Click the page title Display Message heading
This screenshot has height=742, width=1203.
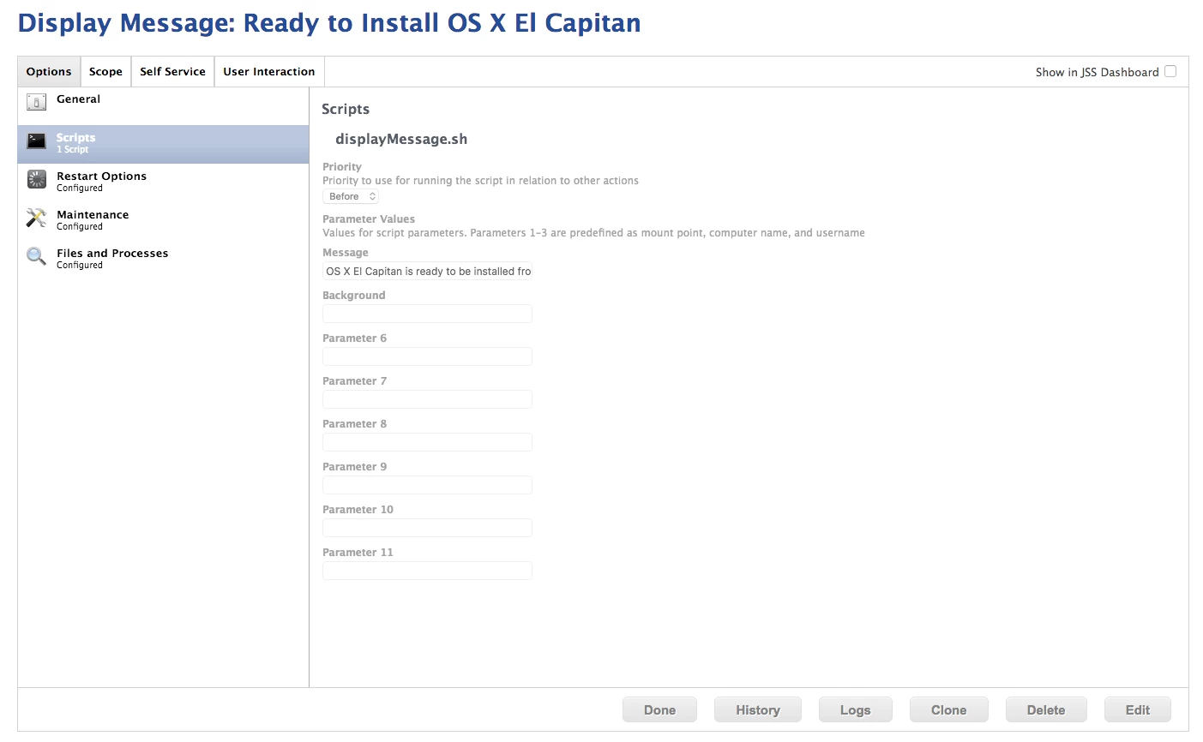pyautogui.click(x=329, y=23)
